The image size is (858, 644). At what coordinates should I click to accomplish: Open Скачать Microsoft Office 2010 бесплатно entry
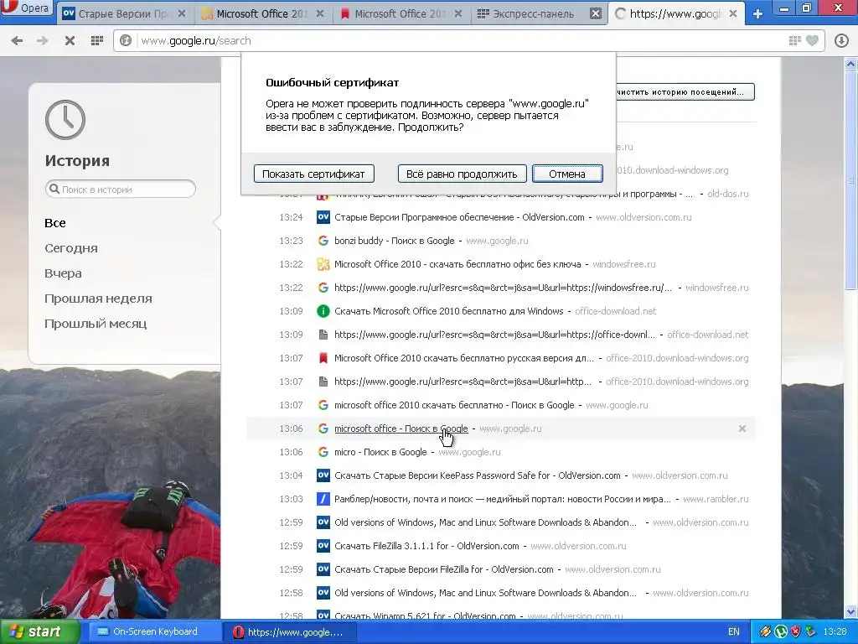(x=449, y=311)
